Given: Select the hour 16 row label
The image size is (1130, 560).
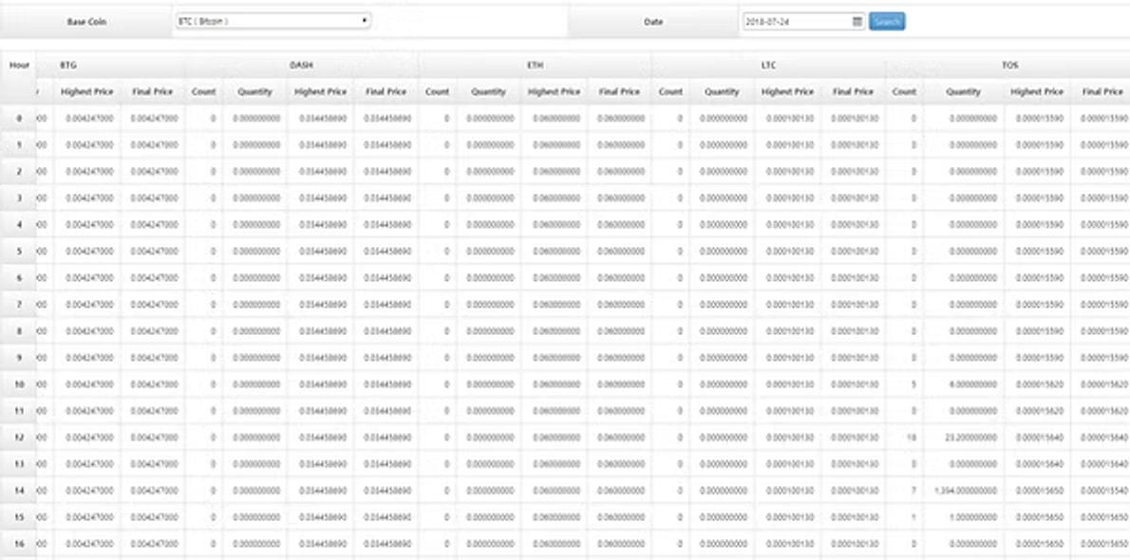Looking at the screenshot, I should [18, 544].
